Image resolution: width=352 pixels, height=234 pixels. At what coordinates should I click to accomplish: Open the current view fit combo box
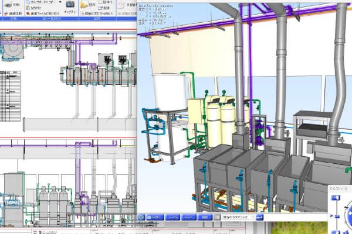(238, 217)
